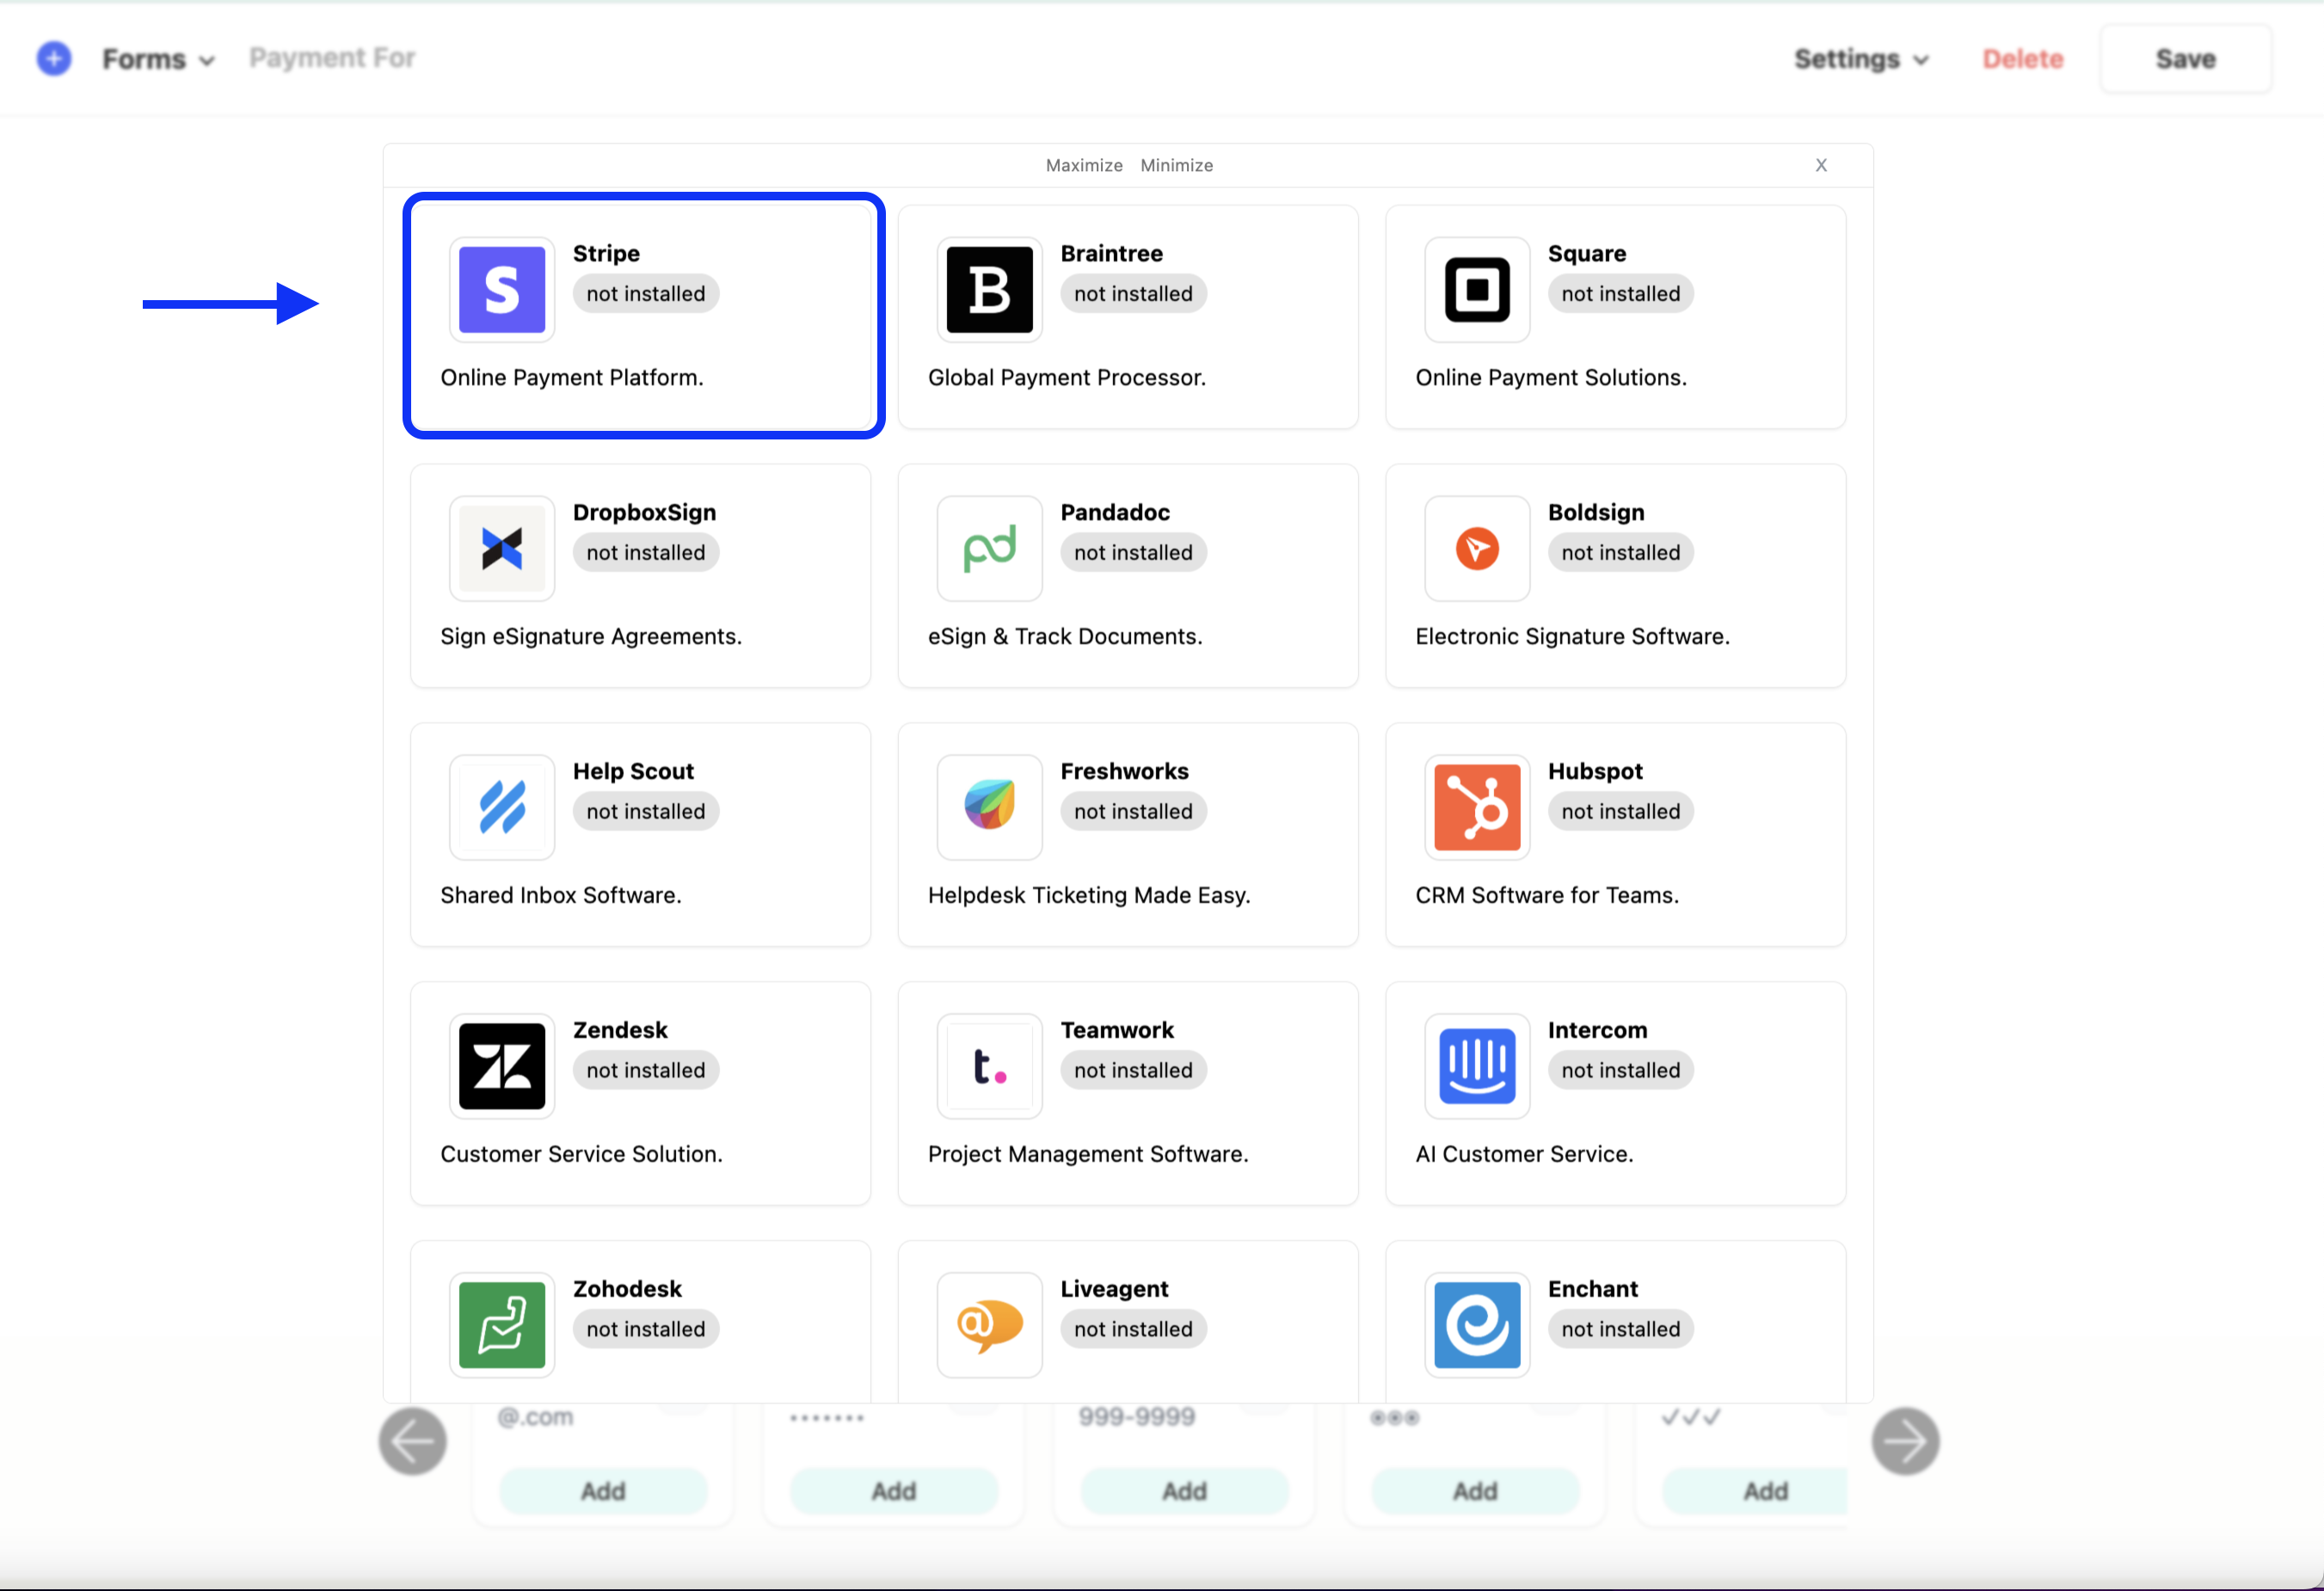Click the Pandadoc not installed badge
The height and width of the screenshot is (1591, 2324).
[x=1133, y=553]
